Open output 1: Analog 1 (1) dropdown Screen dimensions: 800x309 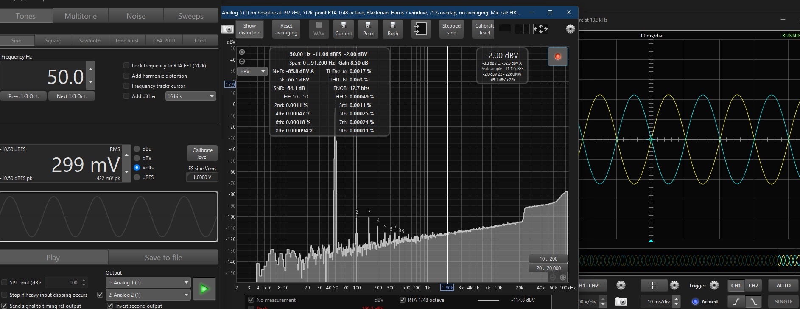(x=148, y=282)
